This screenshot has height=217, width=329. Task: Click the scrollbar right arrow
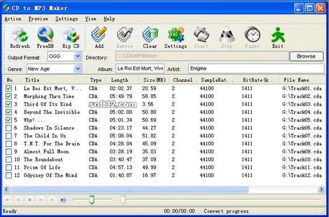[x=321, y=190]
